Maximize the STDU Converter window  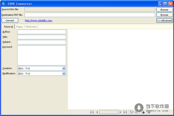[166, 4]
